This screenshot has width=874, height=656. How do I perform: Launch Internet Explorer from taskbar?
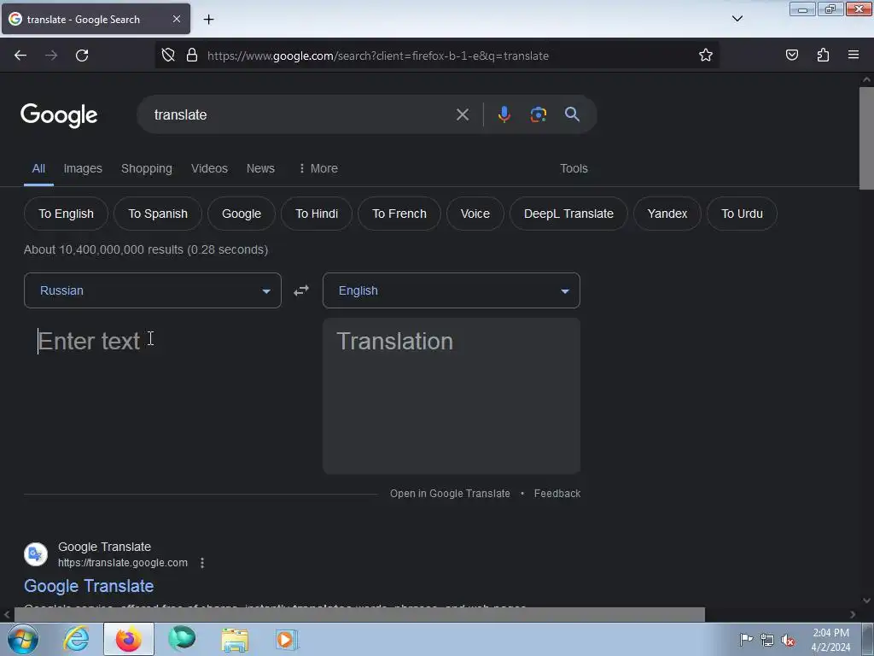(x=76, y=639)
